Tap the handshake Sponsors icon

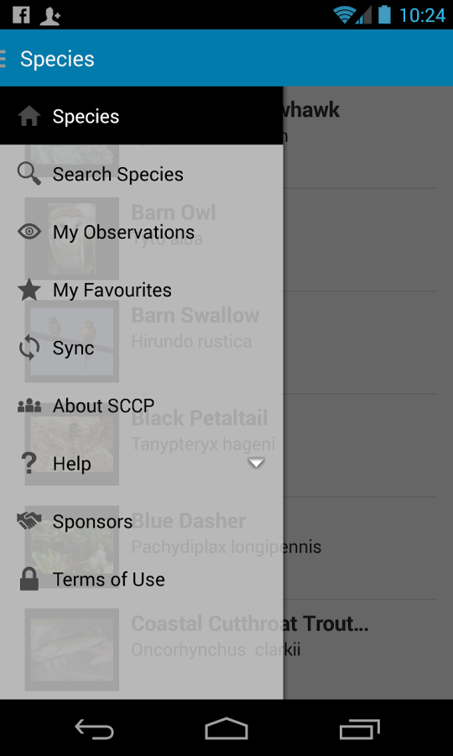point(29,521)
